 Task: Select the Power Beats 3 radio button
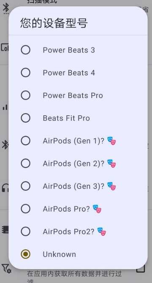point(25,50)
